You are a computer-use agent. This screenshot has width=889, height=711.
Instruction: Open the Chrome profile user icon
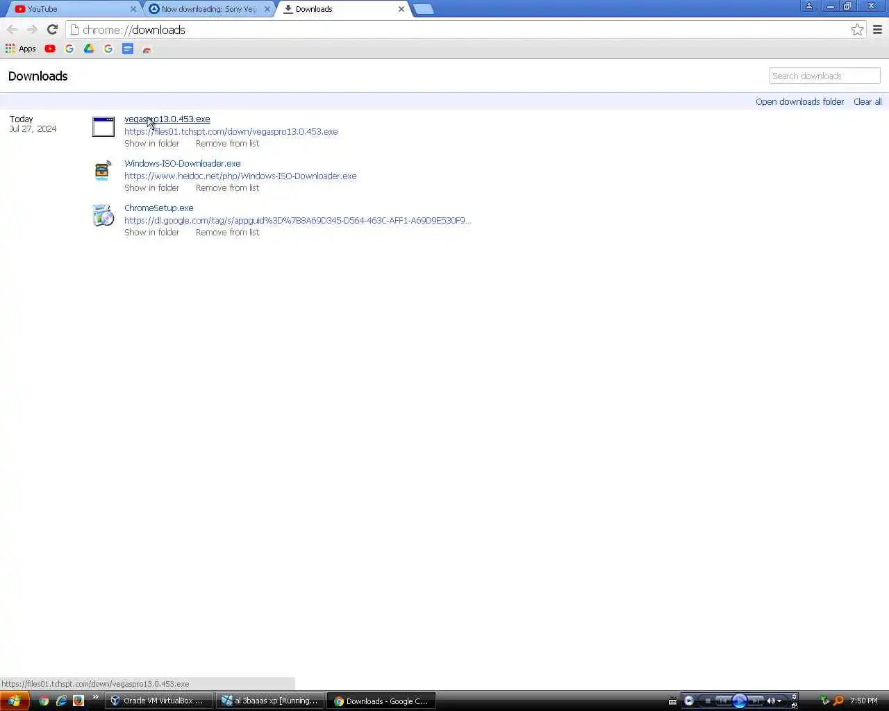coord(808,6)
